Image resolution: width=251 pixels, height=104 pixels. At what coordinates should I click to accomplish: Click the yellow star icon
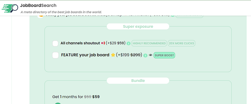[x=113, y=55]
